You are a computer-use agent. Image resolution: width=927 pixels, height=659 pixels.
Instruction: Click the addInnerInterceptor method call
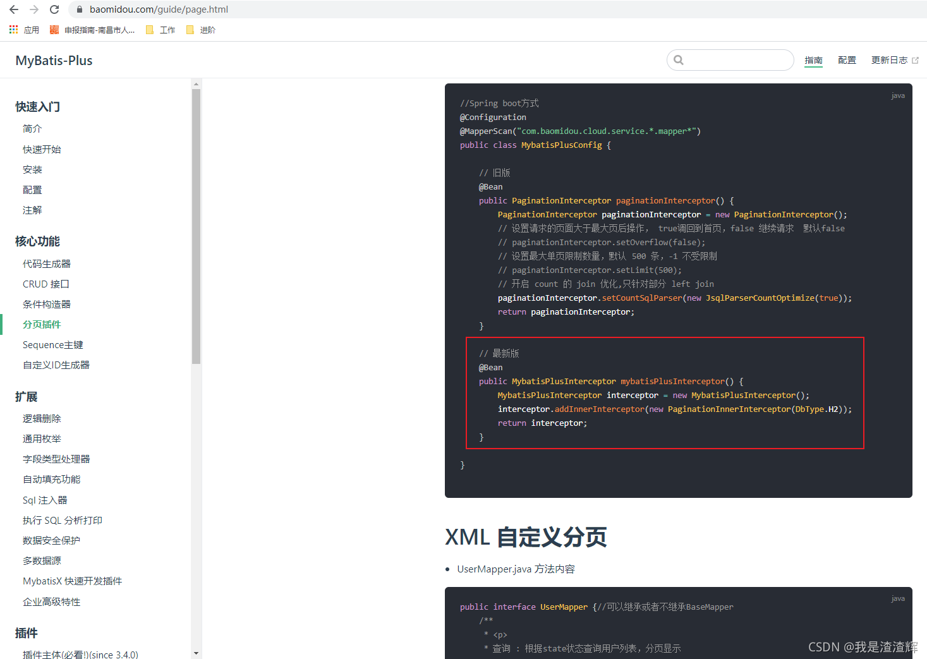[x=600, y=409]
